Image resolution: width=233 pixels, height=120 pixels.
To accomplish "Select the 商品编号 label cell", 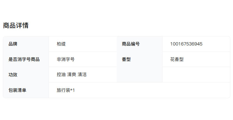I will tap(131, 44).
